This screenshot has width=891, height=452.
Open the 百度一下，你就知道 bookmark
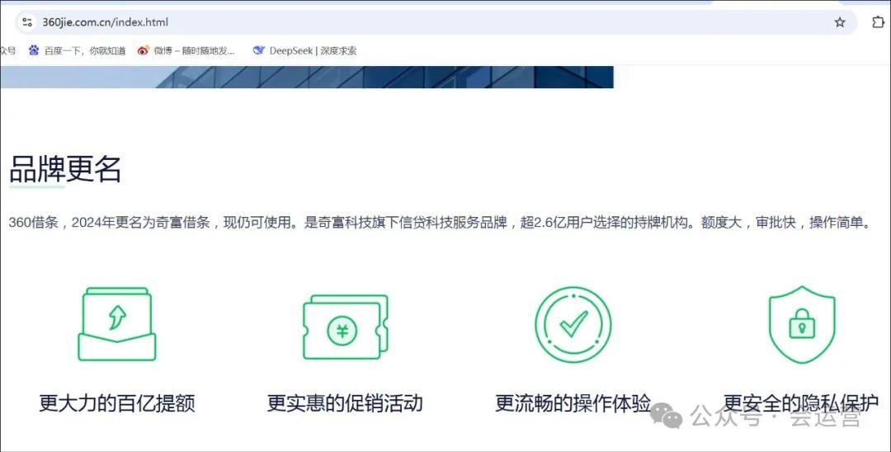tap(78, 50)
